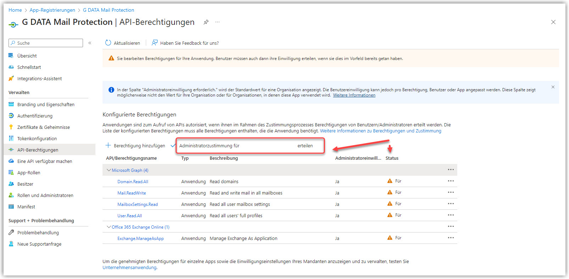Sort by API/Berechtigungsname column header

(x=131, y=158)
